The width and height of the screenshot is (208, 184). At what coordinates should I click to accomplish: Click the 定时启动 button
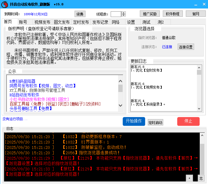155,122
